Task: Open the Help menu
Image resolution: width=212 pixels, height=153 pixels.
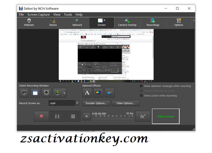Action: 79,15
